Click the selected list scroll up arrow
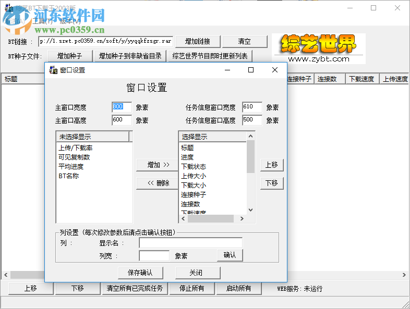 click(250, 136)
